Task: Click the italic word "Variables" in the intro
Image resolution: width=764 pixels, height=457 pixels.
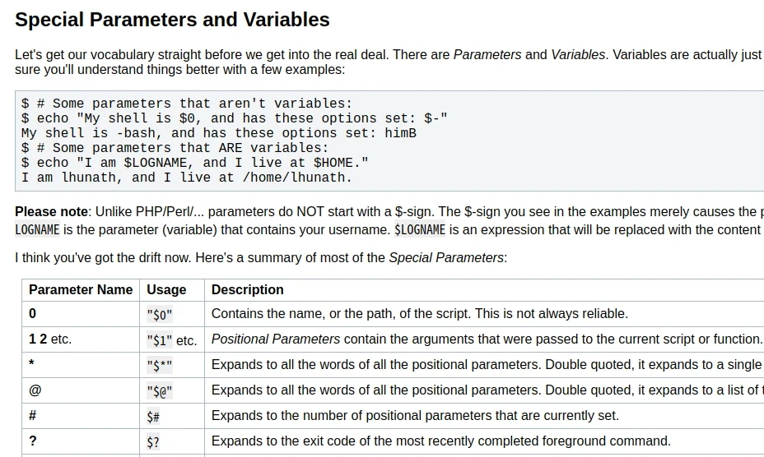Action: click(x=576, y=54)
